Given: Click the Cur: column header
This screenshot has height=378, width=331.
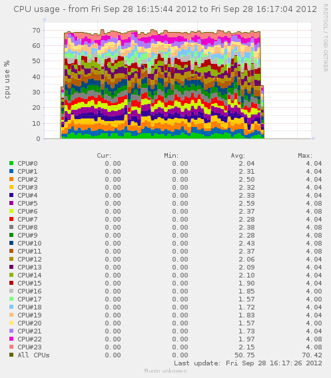Looking at the screenshot, I should click(x=104, y=156).
